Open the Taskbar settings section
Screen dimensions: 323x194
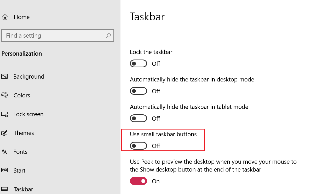[24, 189]
